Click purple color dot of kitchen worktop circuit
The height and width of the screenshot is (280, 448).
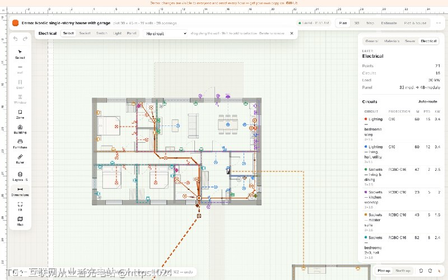click(x=366, y=192)
